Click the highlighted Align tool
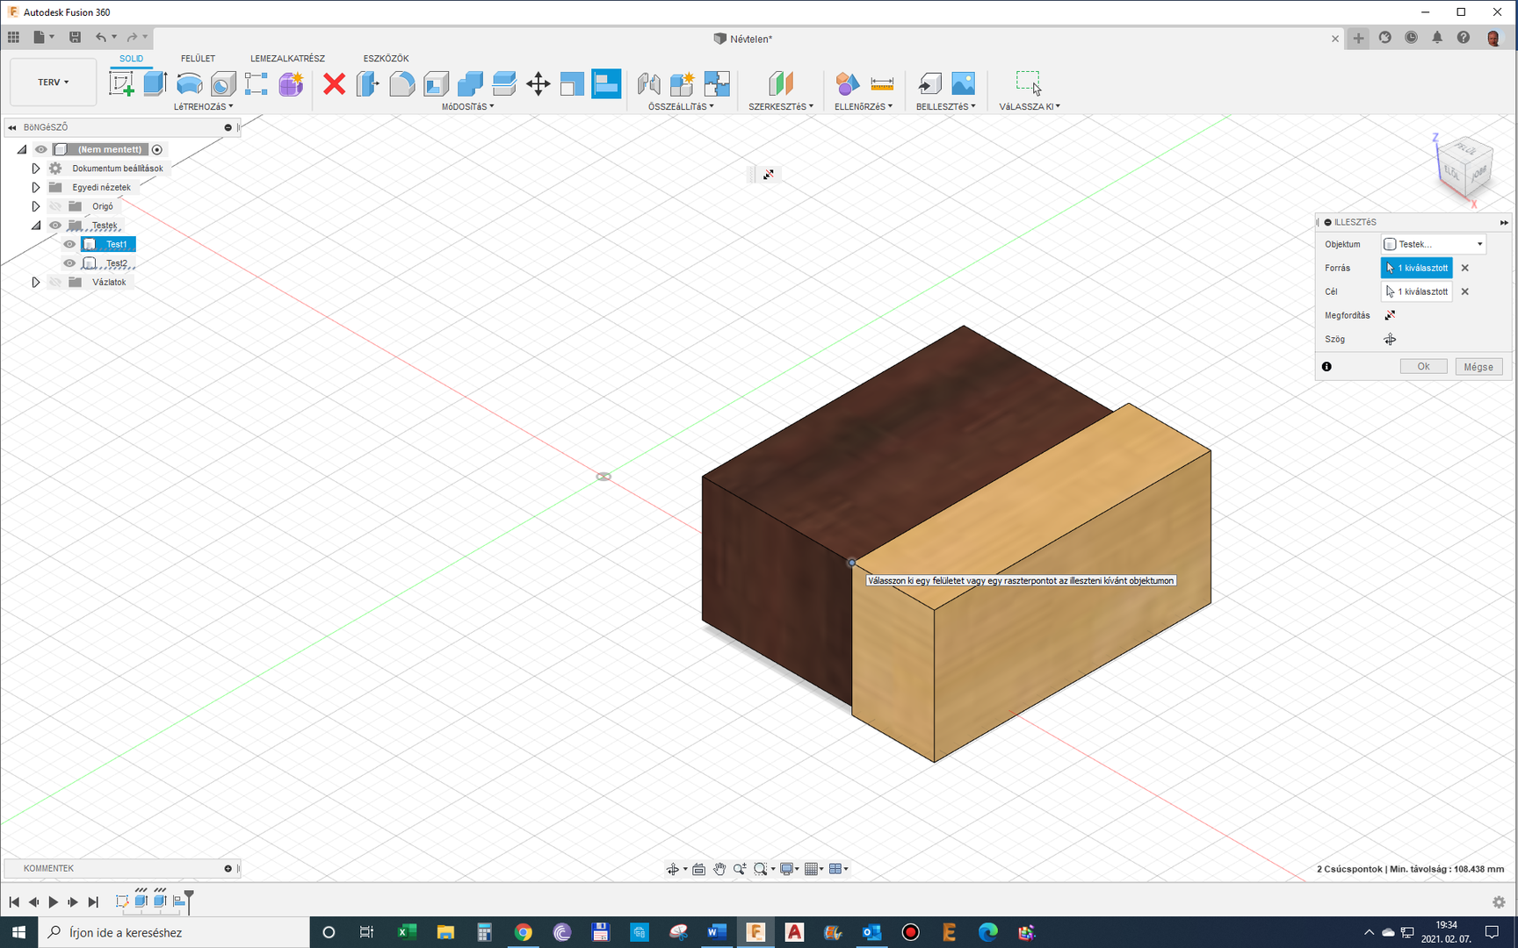1518x948 pixels. tap(606, 84)
